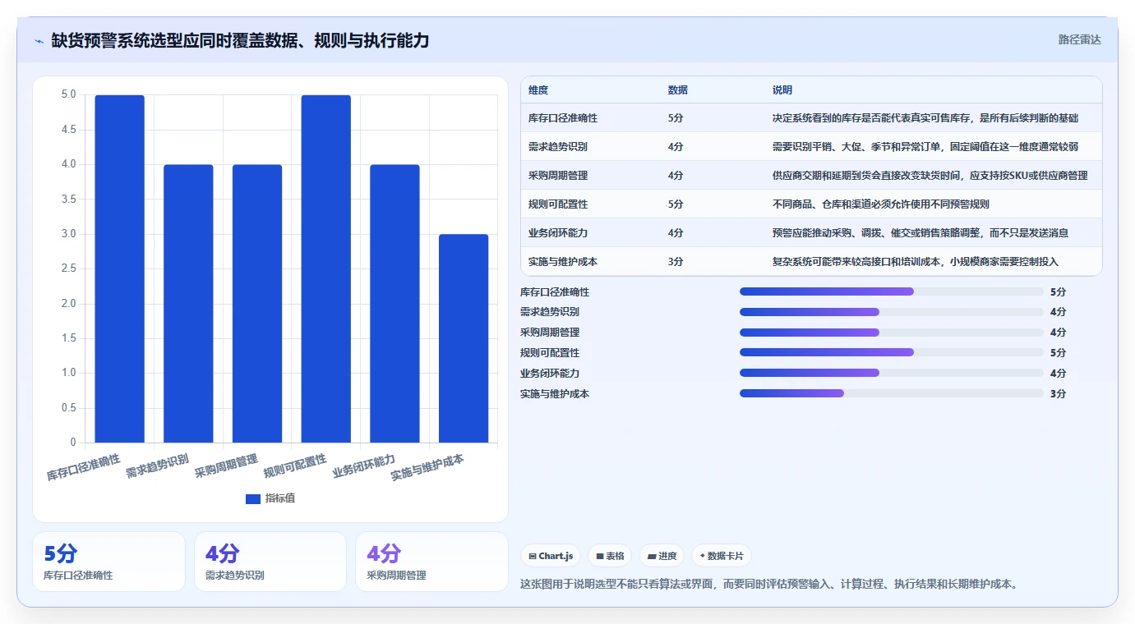Screen dimensions: 1135x624
Task: Click the 进度 tag chip
Action: [x=662, y=556]
